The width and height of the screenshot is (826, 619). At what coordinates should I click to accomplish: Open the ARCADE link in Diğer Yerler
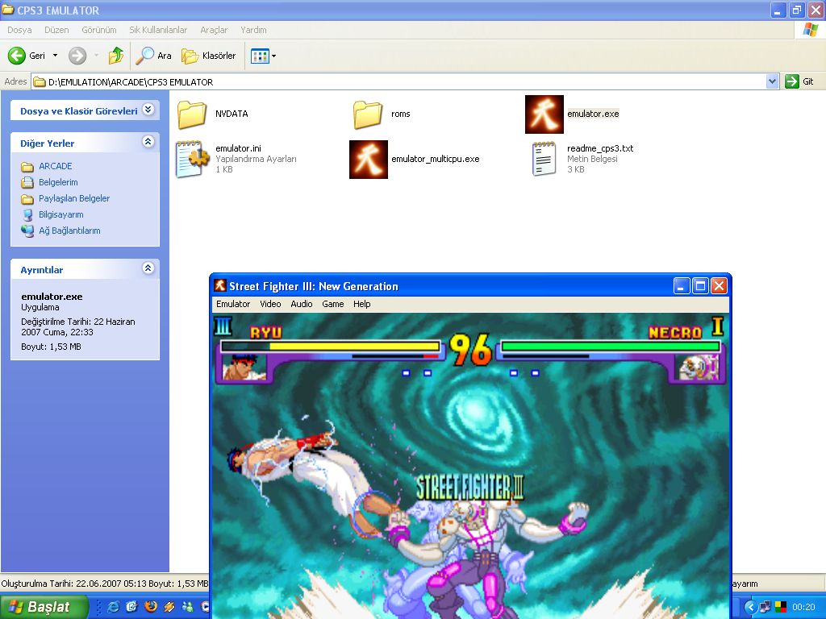coord(56,166)
